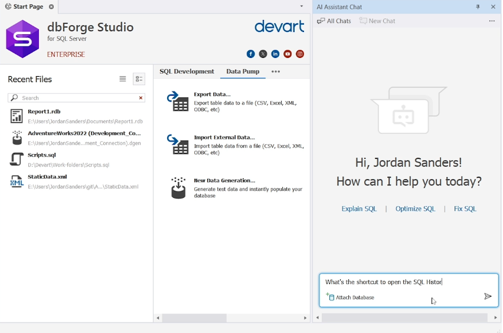Start a New Chat

[377, 21]
